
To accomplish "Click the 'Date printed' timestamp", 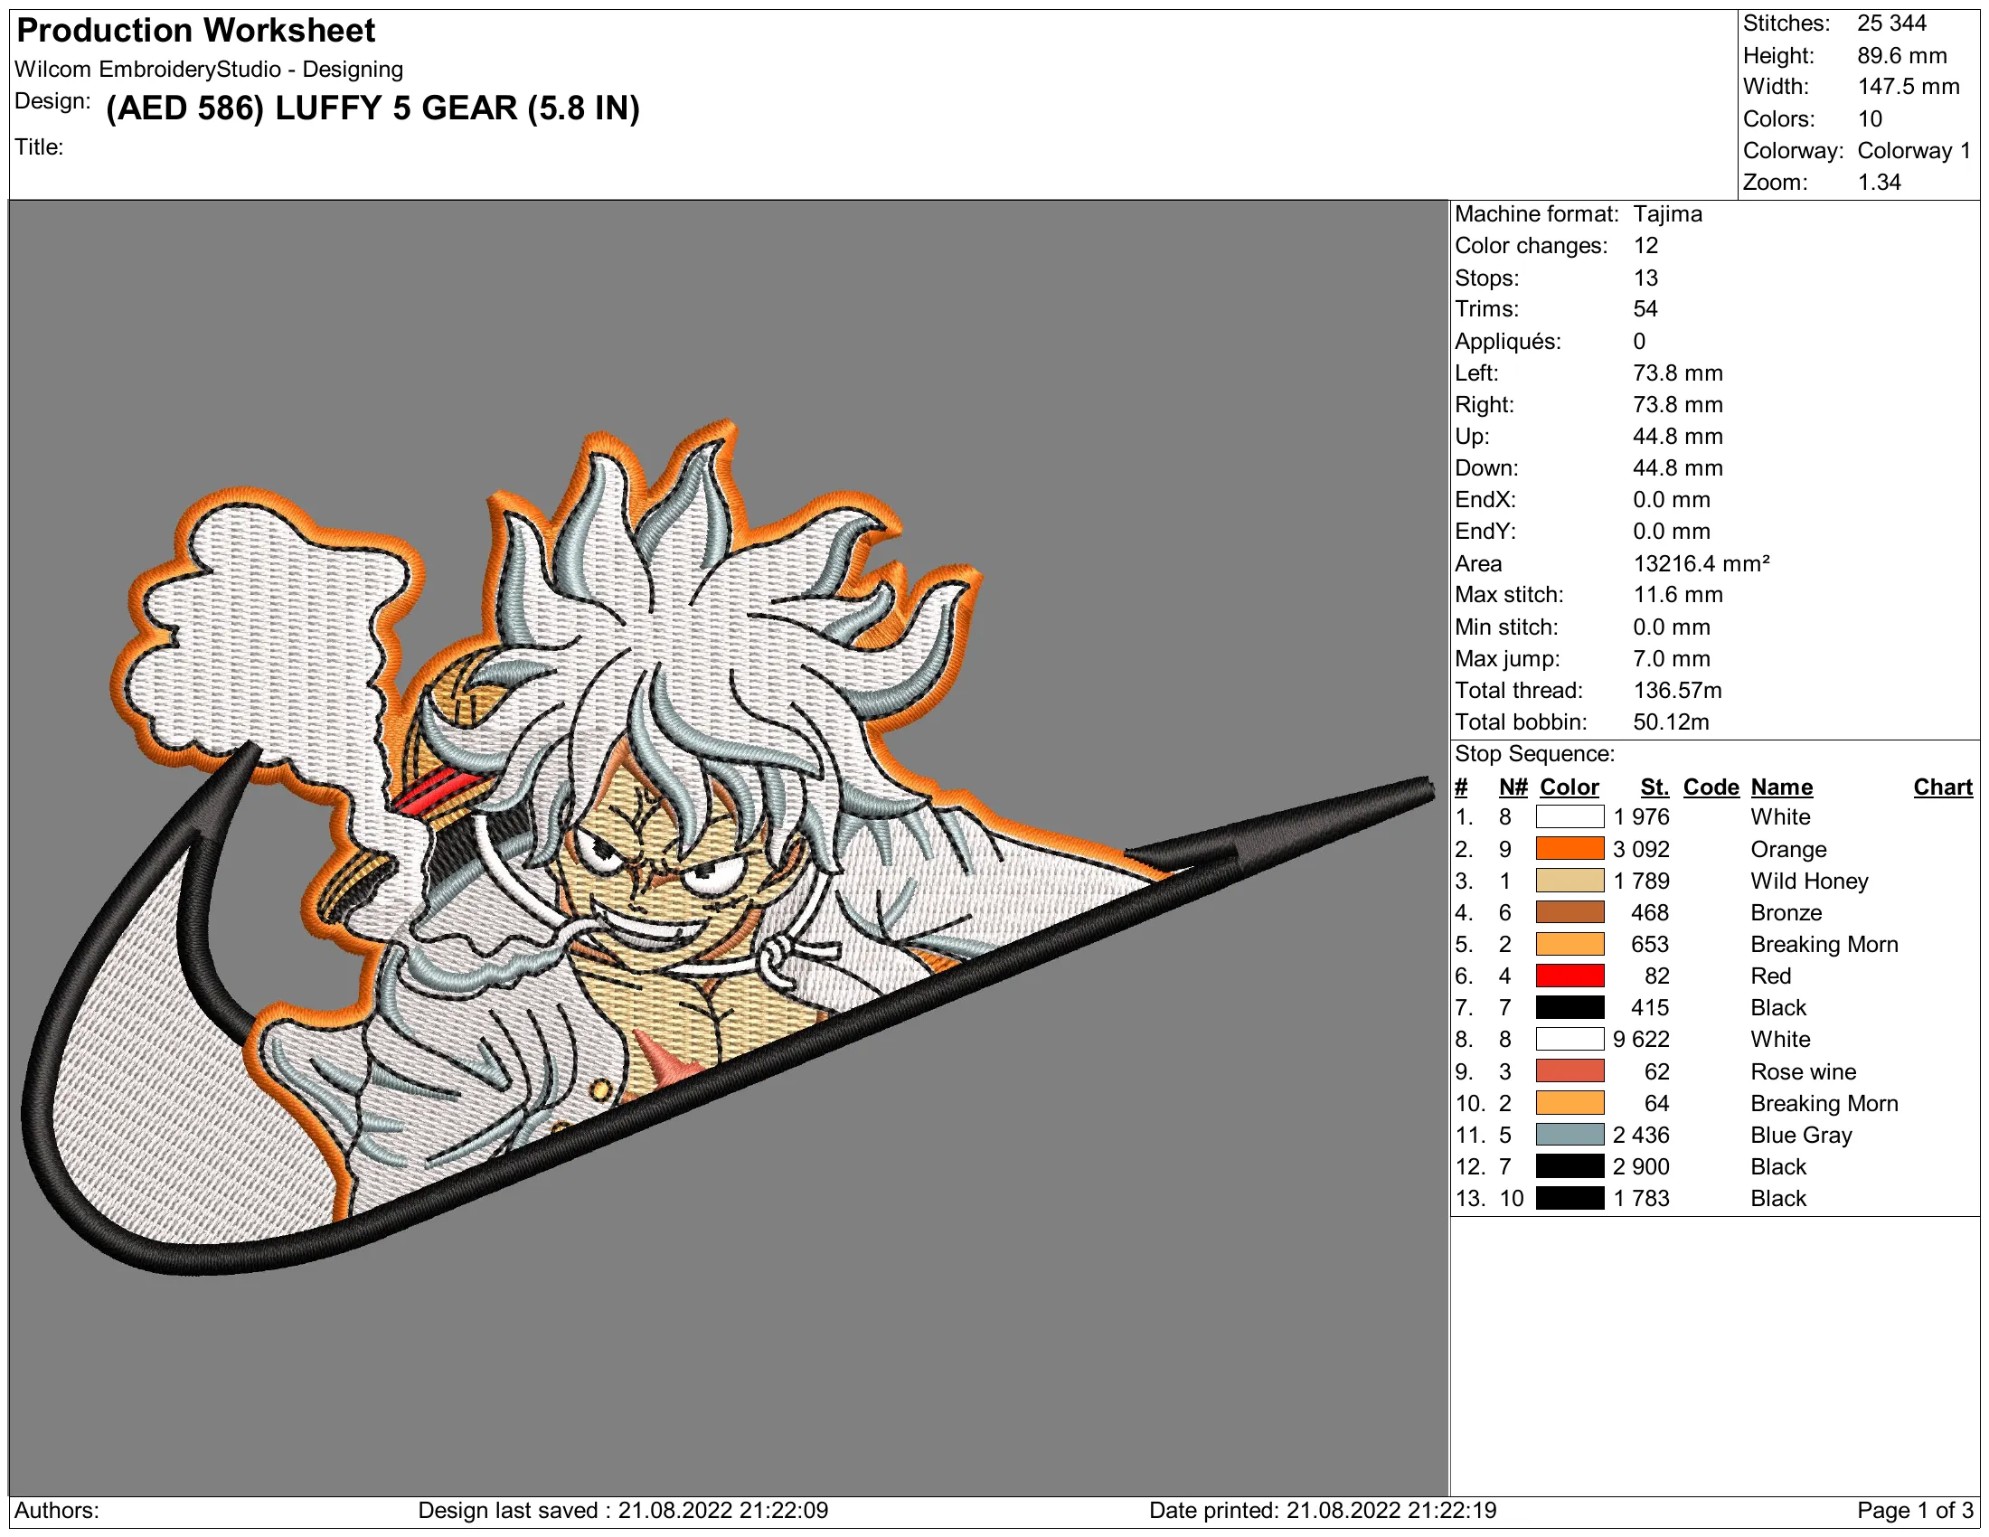I will pyautogui.click(x=1323, y=1511).
